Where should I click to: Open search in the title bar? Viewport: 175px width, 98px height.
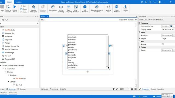(x=142, y=2)
